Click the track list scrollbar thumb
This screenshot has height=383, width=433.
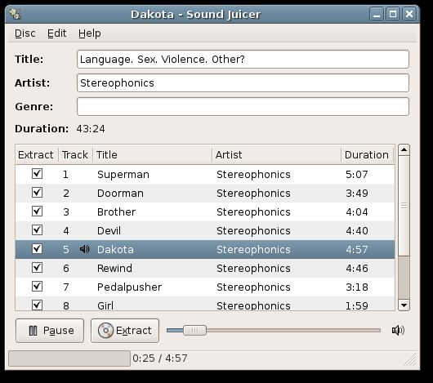(404, 206)
